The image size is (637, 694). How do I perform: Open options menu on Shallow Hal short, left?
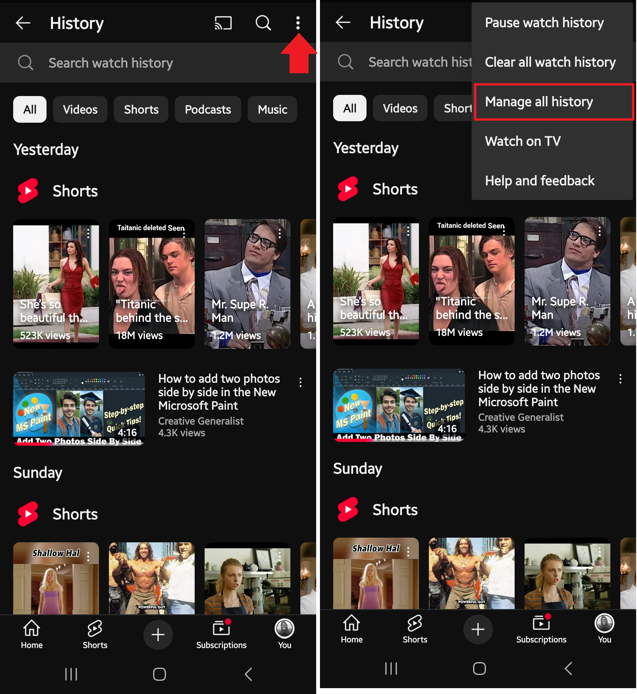coord(89,556)
